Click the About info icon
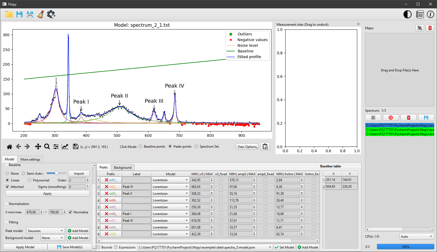The height and width of the screenshot is (252, 437). [x=430, y=14]
